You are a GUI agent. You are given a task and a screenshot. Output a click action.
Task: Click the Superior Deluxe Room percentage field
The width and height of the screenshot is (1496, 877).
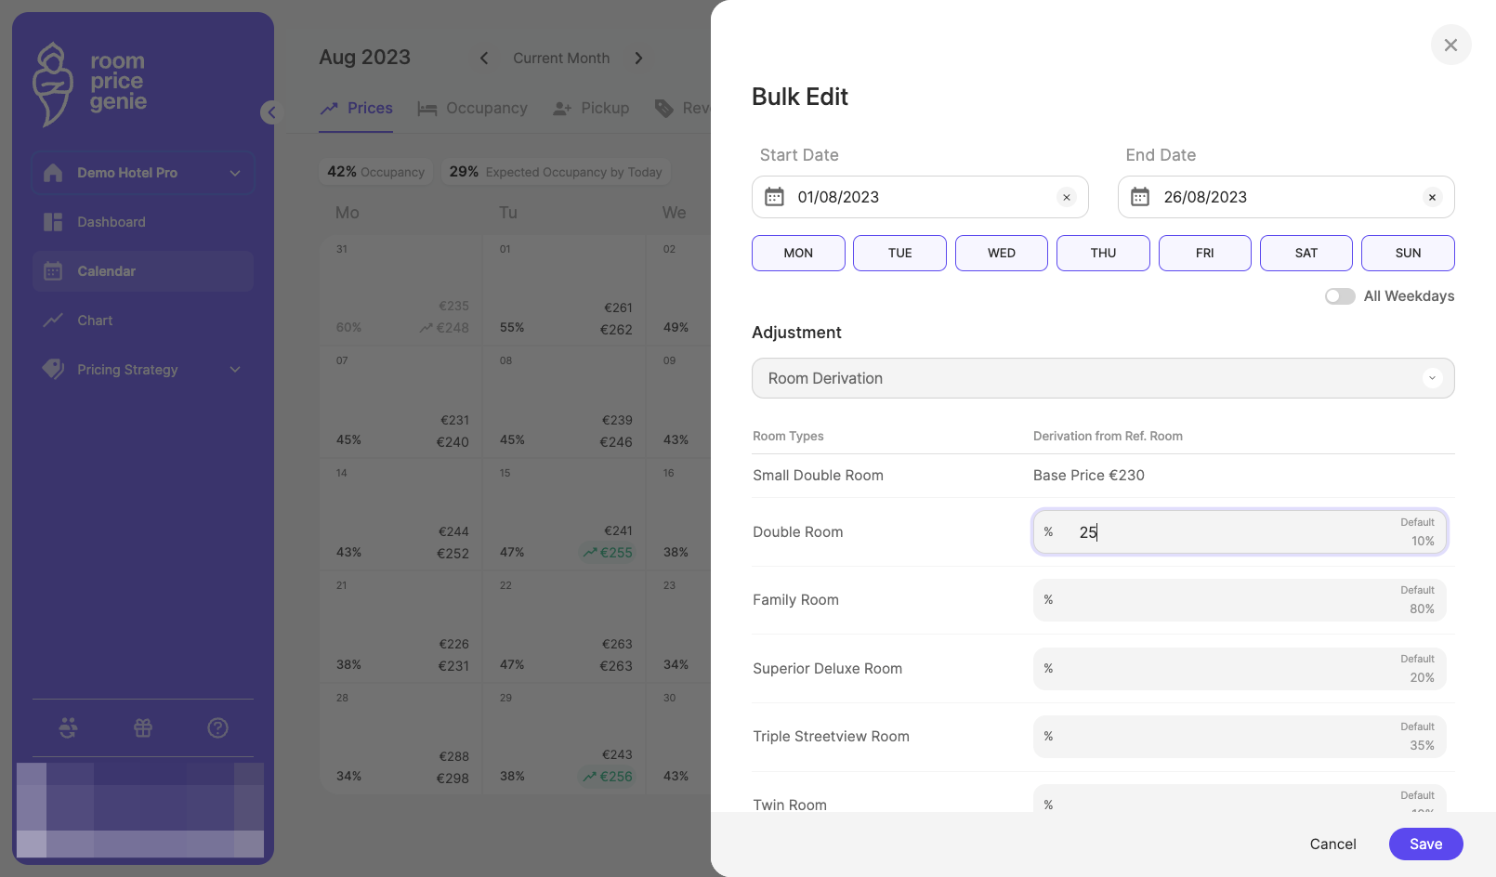click(1240, 669)
